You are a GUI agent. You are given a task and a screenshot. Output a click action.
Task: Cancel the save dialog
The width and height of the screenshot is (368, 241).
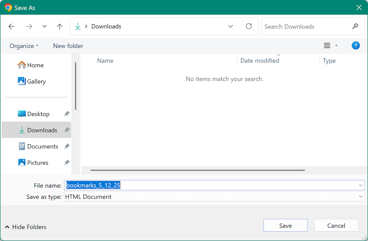coord(336,225)
